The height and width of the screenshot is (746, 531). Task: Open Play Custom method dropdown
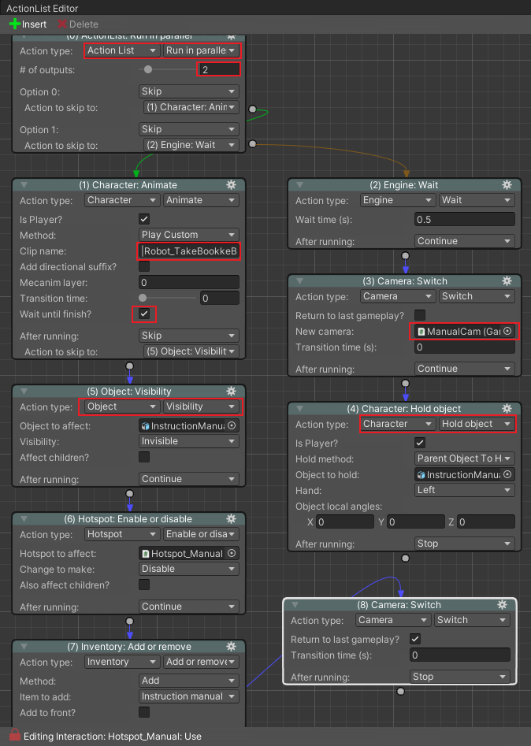189,235
